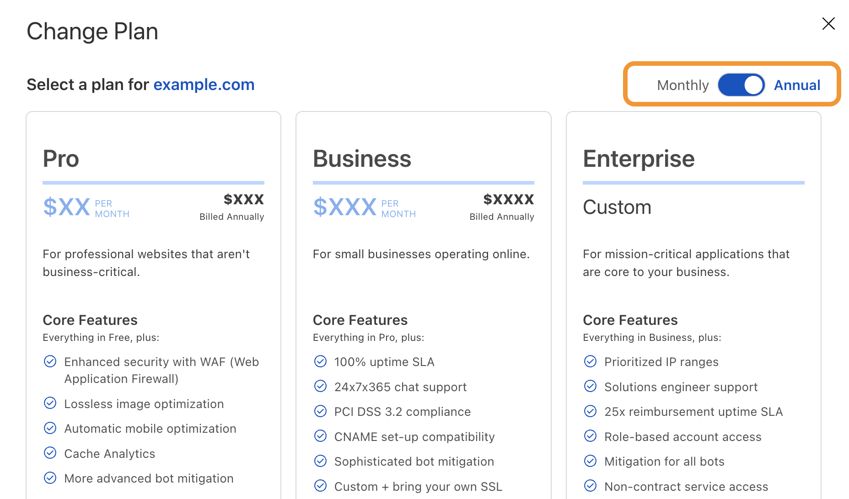Click the checkmark icon beside Sophisticated bot mitigation
The height and width of the screenshot is (499, 849).
pos(320,461)
